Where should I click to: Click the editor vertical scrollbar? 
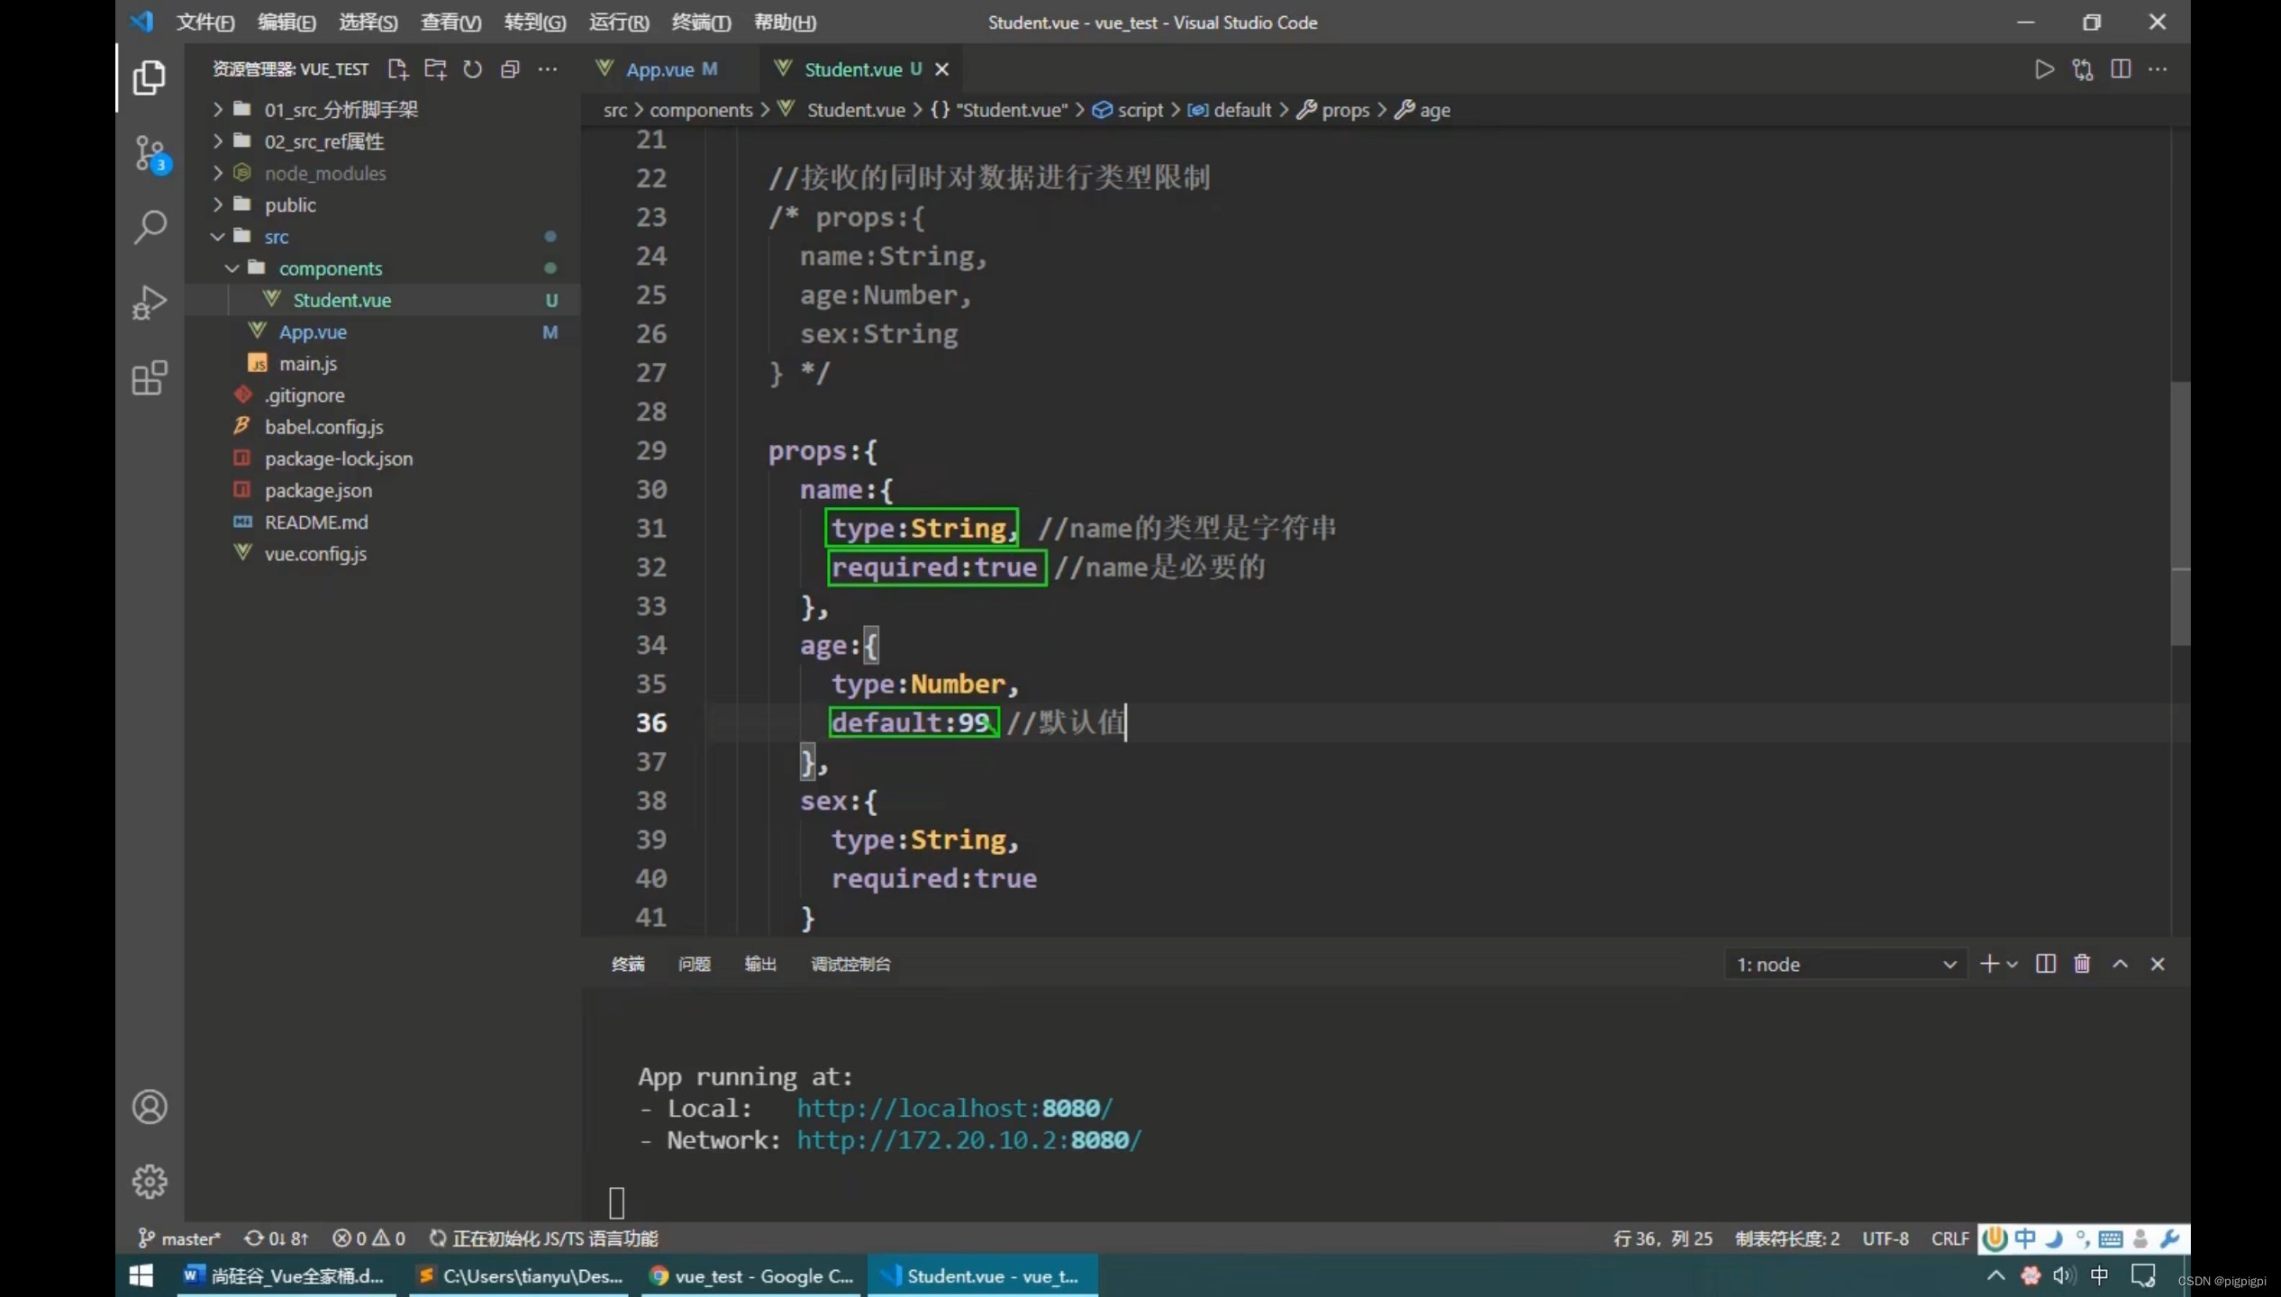2179,513
